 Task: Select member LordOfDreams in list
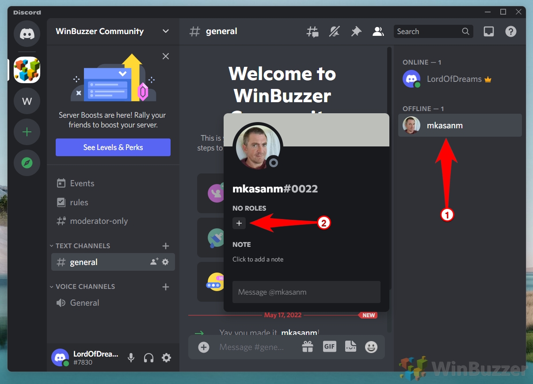[x=460, y=79]
